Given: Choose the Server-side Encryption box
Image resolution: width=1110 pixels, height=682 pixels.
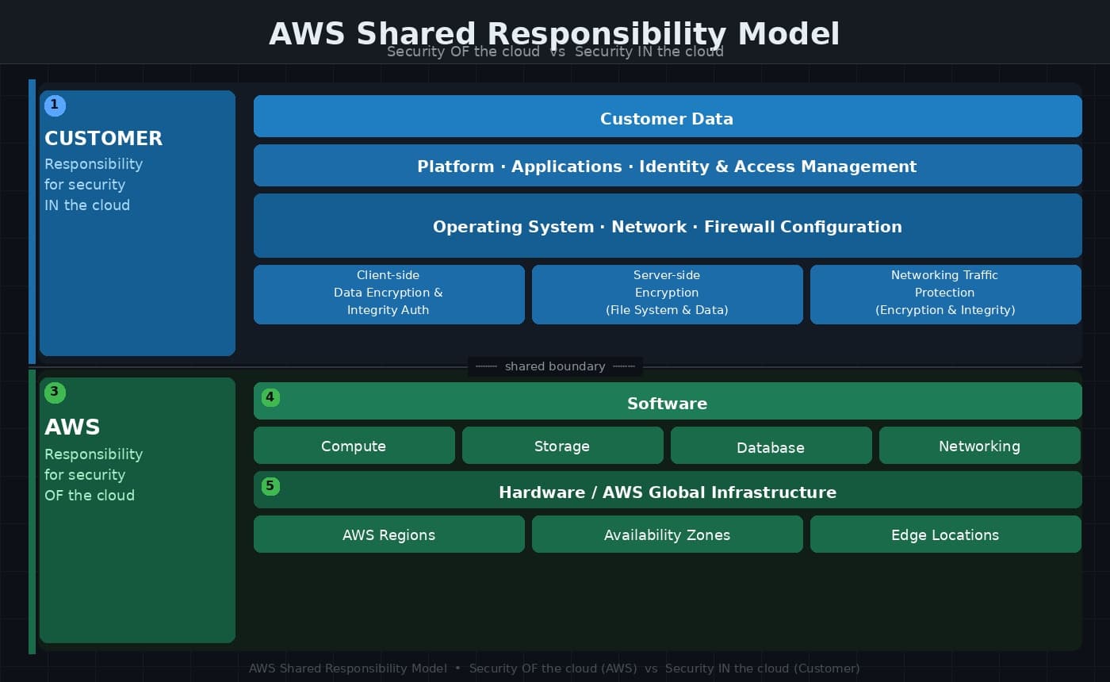Looking at the screenshot, I should [667, 294].
